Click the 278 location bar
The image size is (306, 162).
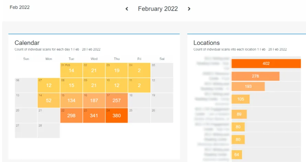256,76
